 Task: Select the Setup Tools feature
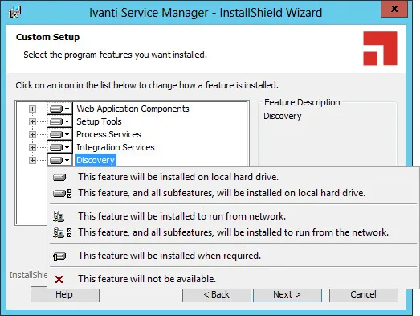coord(99,121)
